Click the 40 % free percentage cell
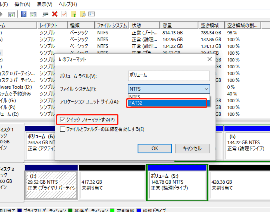Viewport: 270px width, 212px height. (232, 94)
